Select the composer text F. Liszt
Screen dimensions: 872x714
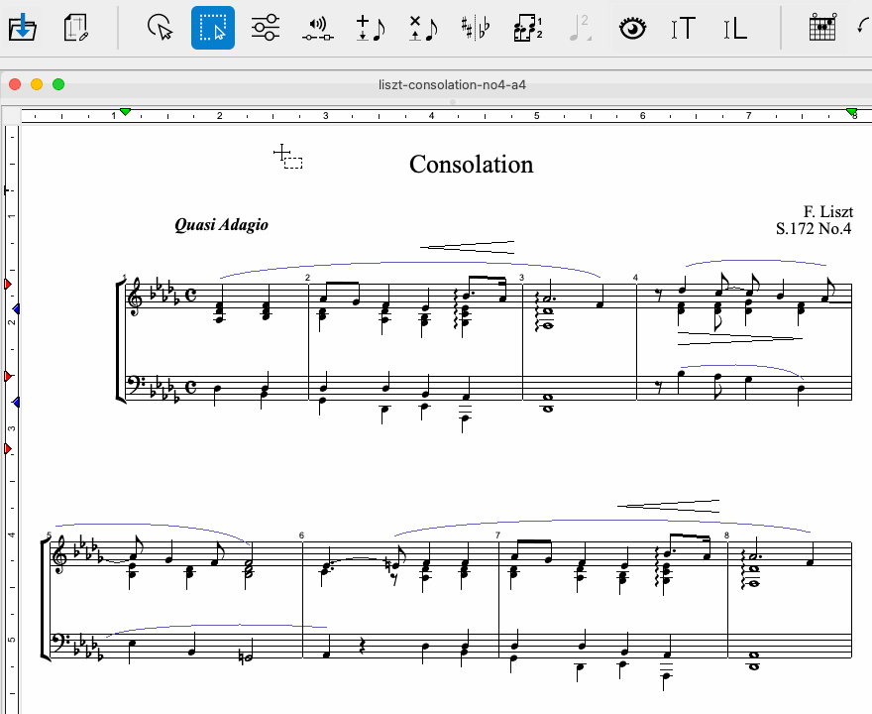coord(828,211)
